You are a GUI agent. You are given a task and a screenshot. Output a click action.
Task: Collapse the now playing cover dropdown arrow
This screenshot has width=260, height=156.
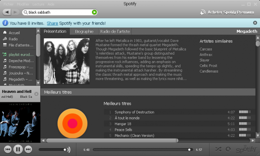point(36,94)
